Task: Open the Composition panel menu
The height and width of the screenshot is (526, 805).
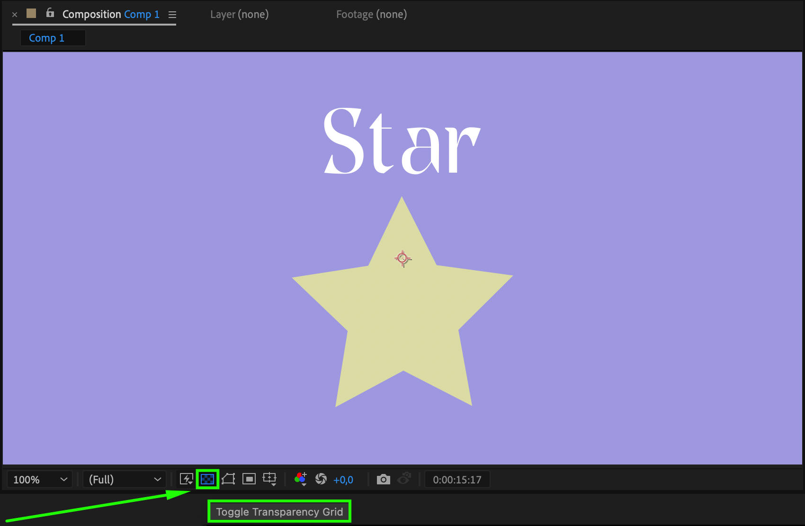Action: pos(172,15)
